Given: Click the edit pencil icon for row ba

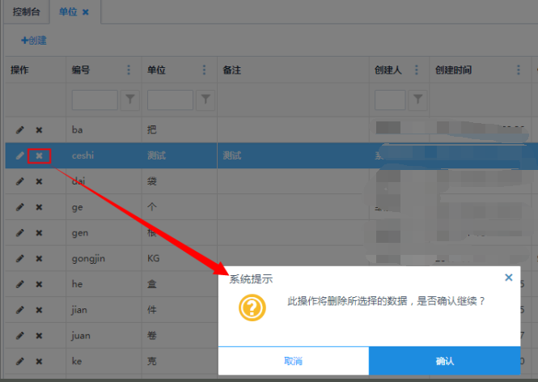Looking at the screenshot, I should 20,130.
